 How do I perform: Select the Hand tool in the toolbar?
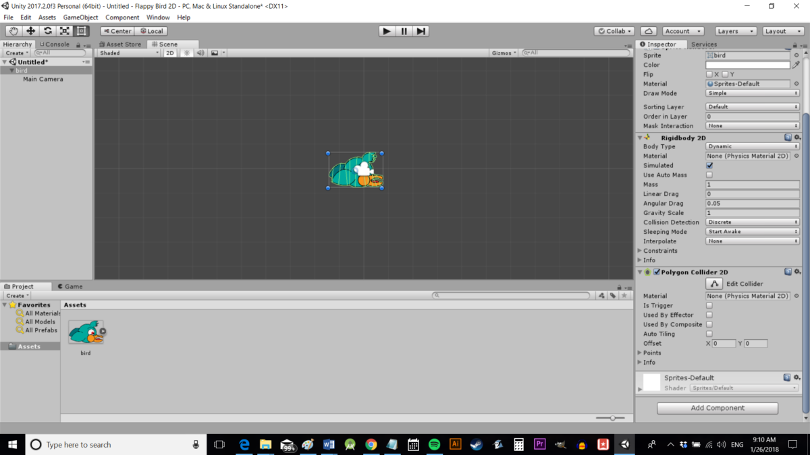click(13, 30)
